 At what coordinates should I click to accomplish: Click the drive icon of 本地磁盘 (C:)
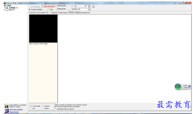(7, 8)
